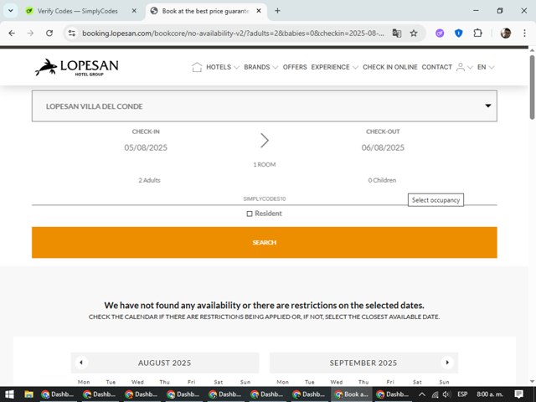Image resolution: width=536 pixels, height=402 pixels.
Task: Bookmark this page with the star icon
Action: pos(414,33)
